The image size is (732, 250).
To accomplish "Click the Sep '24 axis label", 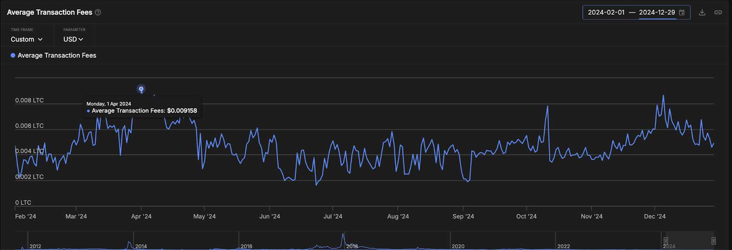I will (x=463, y=216).
